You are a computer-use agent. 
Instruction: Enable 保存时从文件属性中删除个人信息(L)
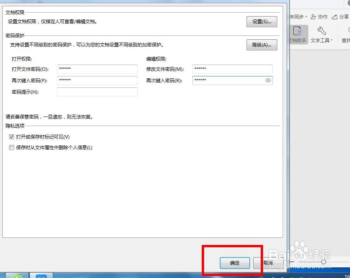(x=12, y=147)
